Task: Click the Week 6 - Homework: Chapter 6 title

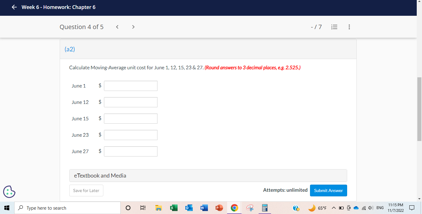Action: click(58, 7)
